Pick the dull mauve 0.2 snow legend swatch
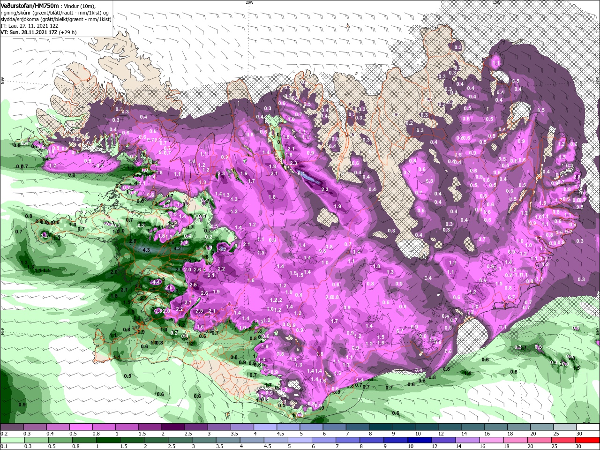 click(12, 427)
